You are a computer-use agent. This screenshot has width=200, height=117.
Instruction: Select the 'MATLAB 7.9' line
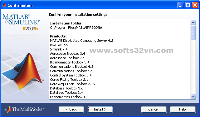[59, 45]
